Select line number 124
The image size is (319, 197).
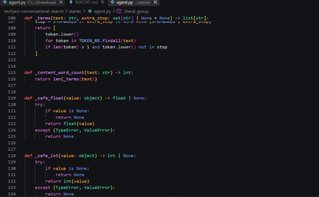click(12, 130)
